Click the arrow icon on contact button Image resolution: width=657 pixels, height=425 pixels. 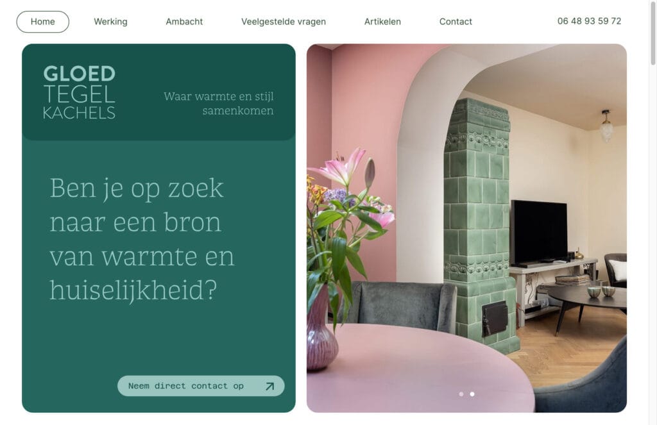(270, 386)
